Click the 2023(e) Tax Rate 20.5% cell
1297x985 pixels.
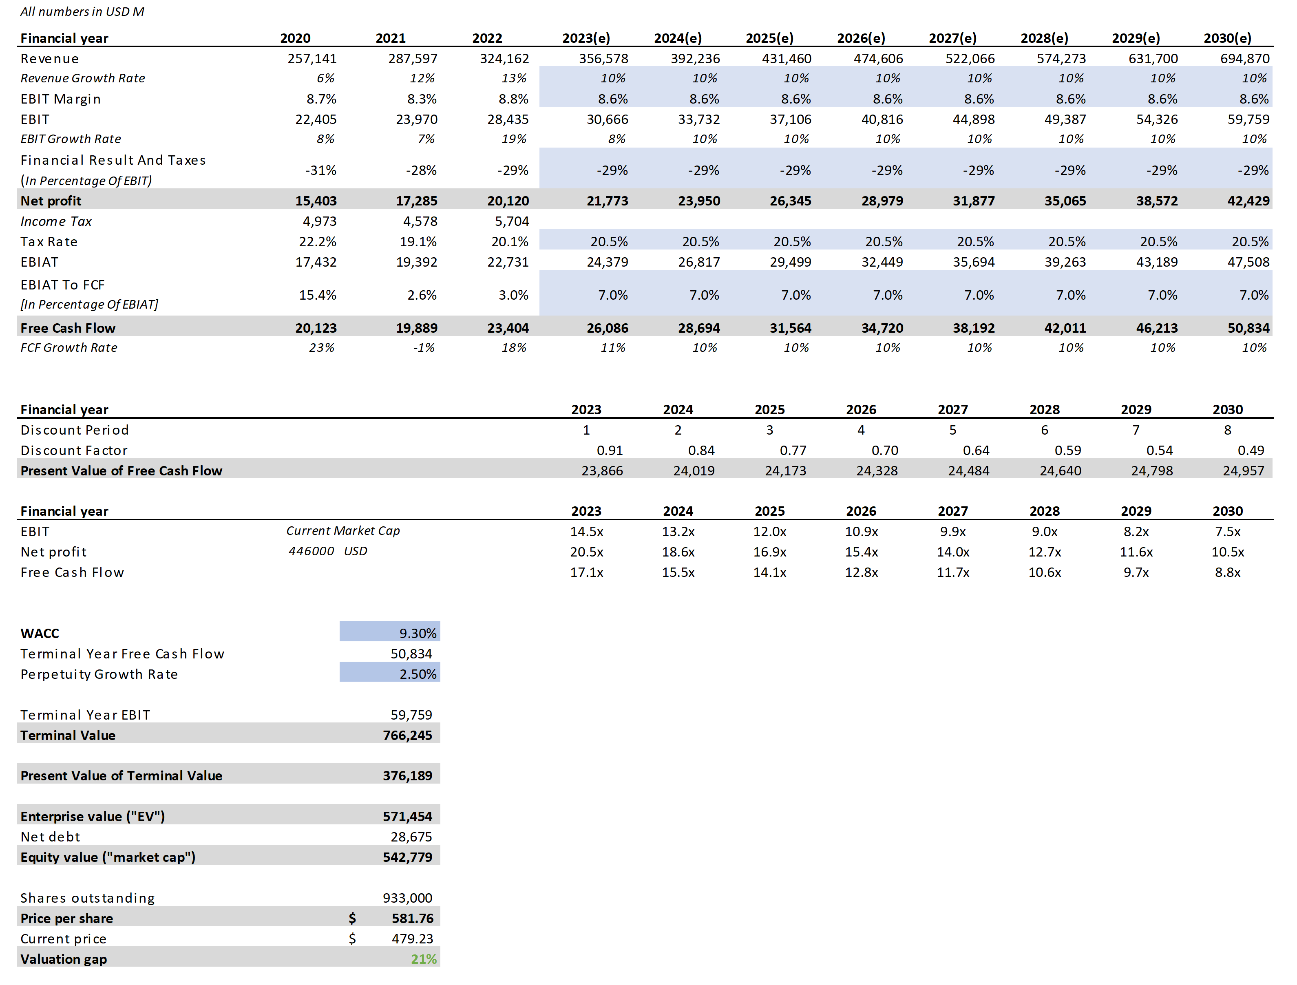(609, 241)
